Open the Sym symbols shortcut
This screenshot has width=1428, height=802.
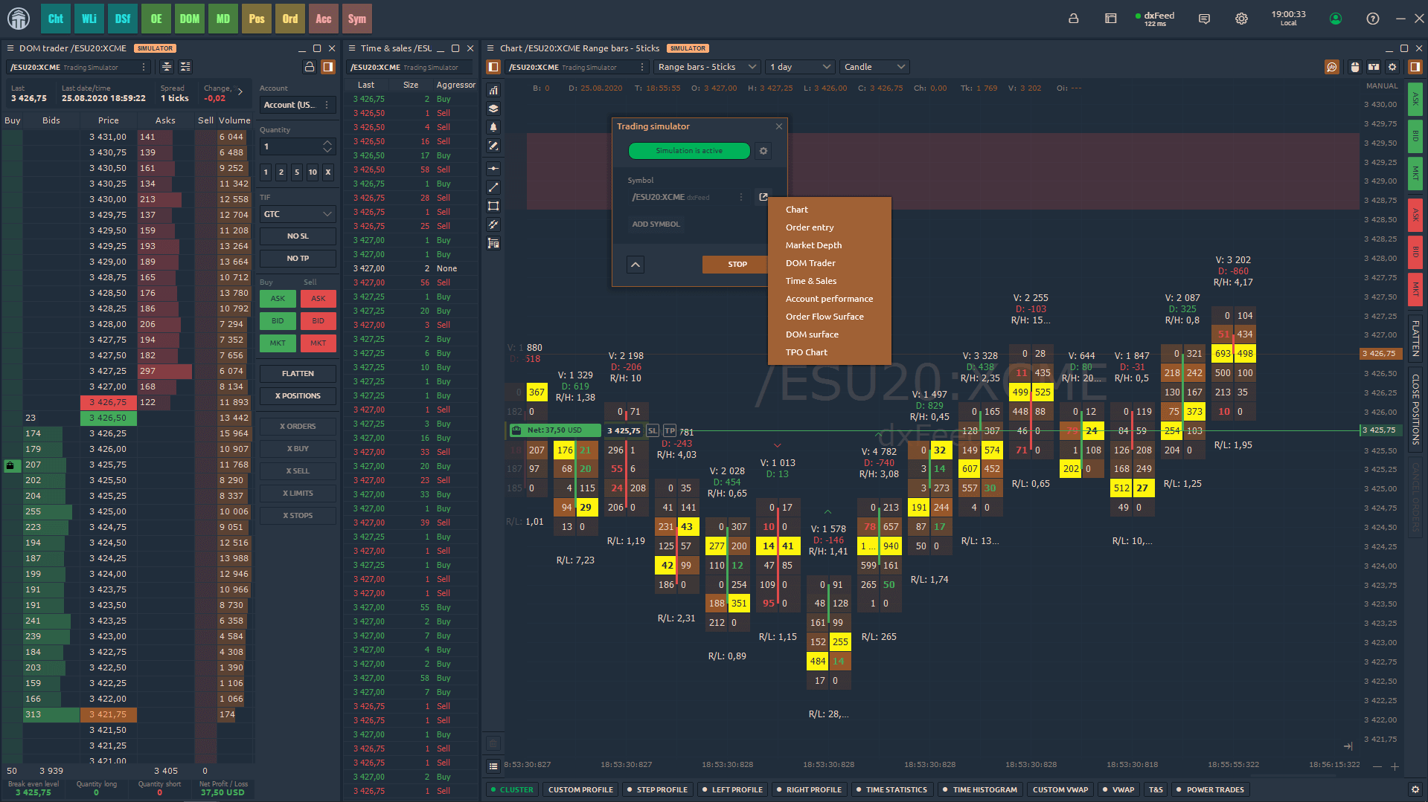coord(357,19)
